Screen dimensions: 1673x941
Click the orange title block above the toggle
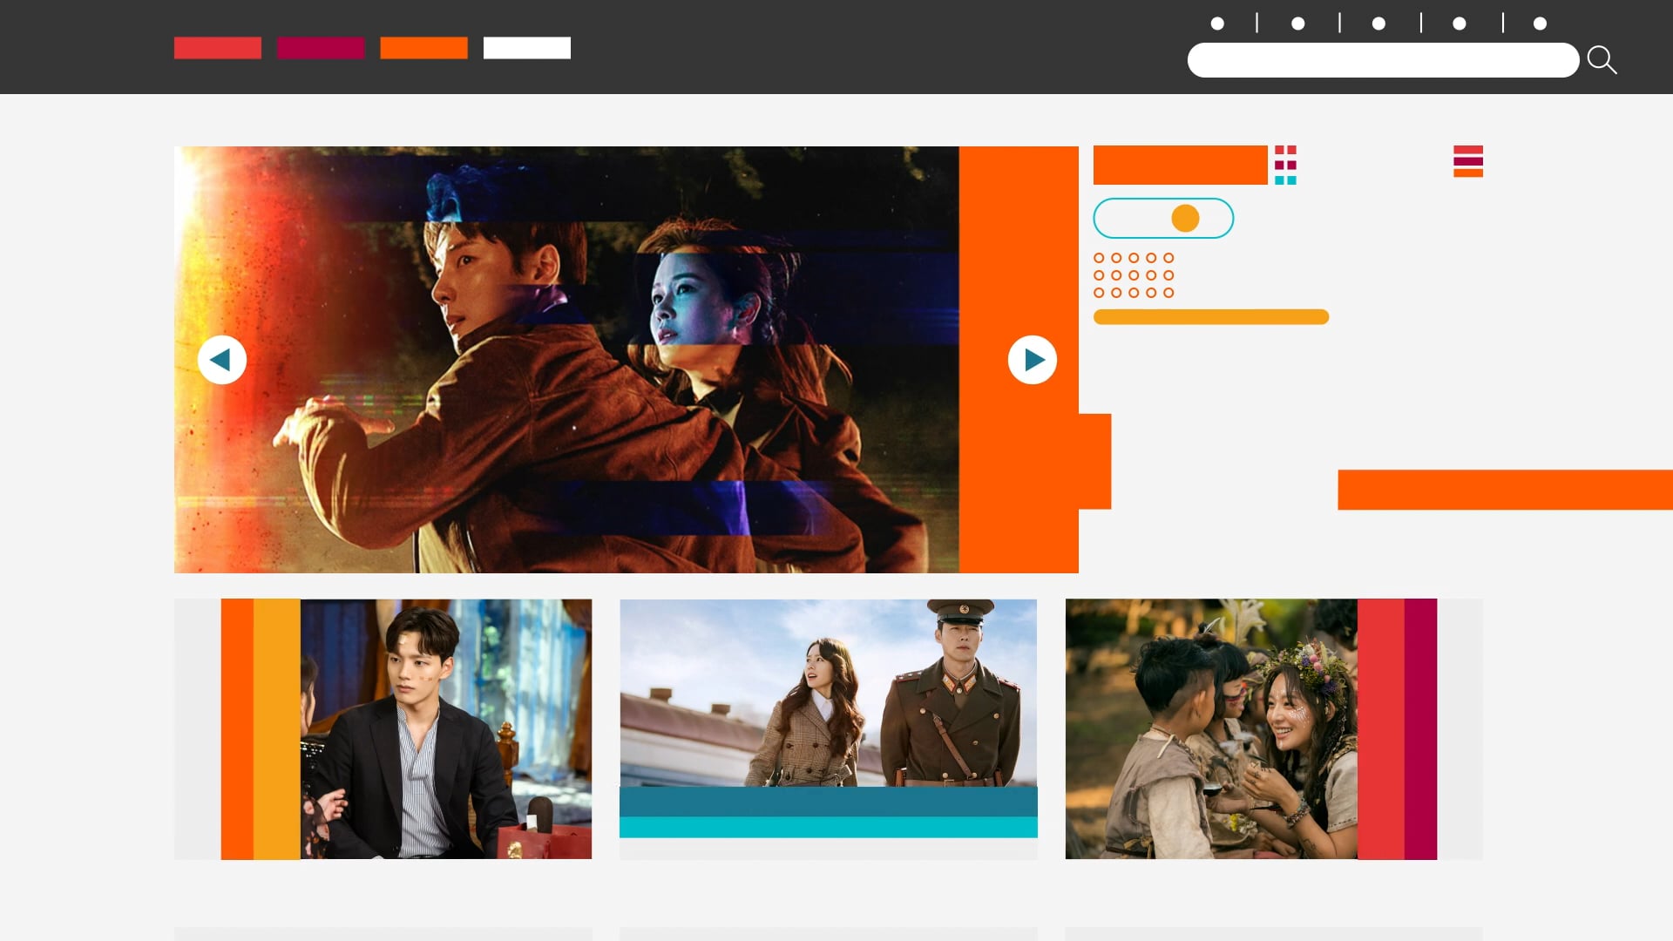coord(1181,165)
